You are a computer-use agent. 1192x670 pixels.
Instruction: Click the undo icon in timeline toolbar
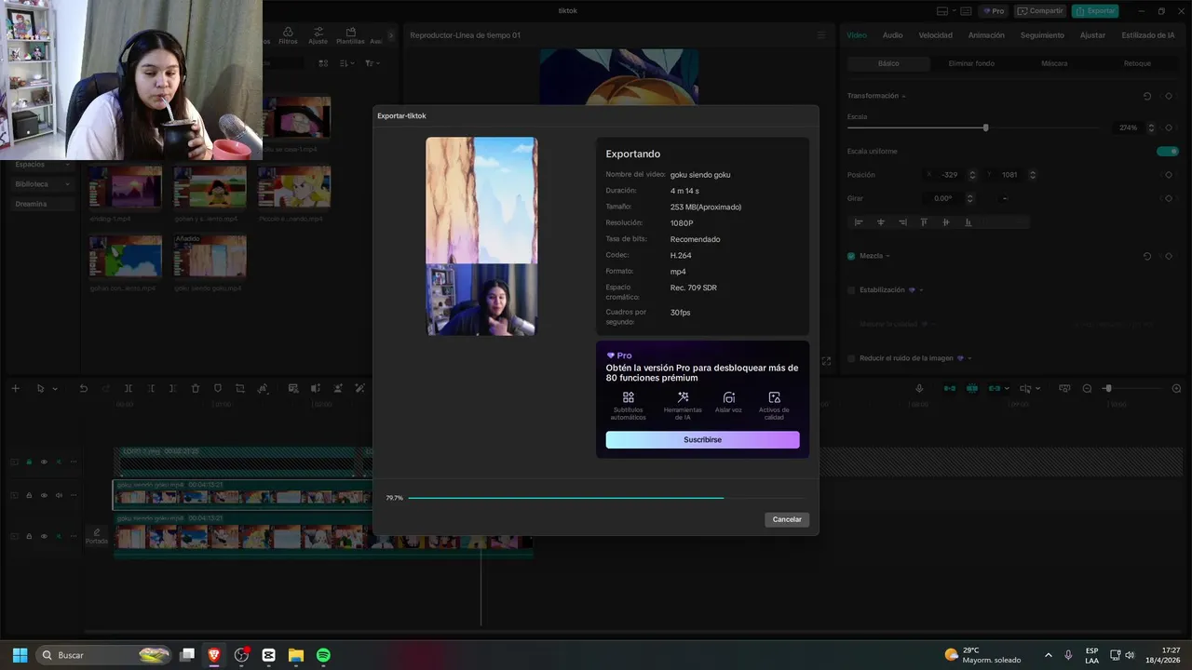tap(83, 388)
